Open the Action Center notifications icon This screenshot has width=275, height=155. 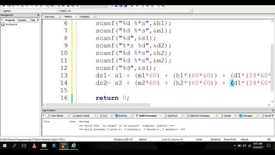coord(269,146)
